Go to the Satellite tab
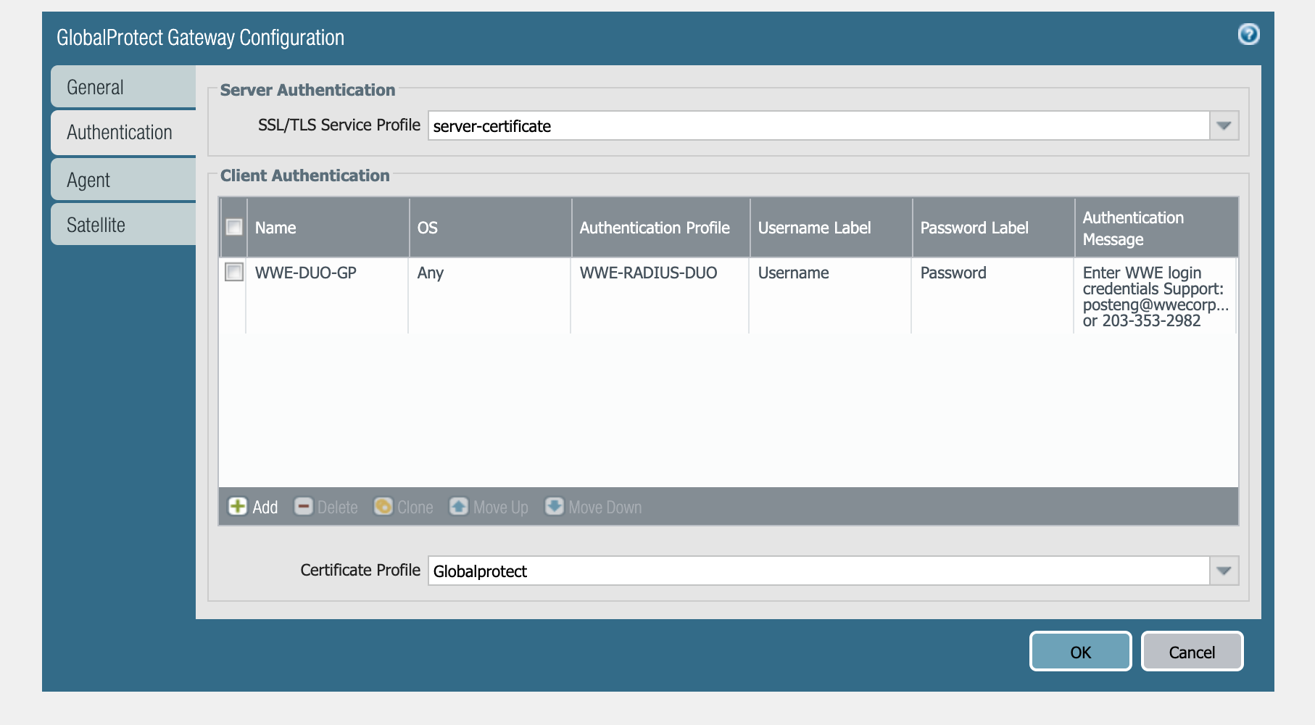 click(123, 225)
